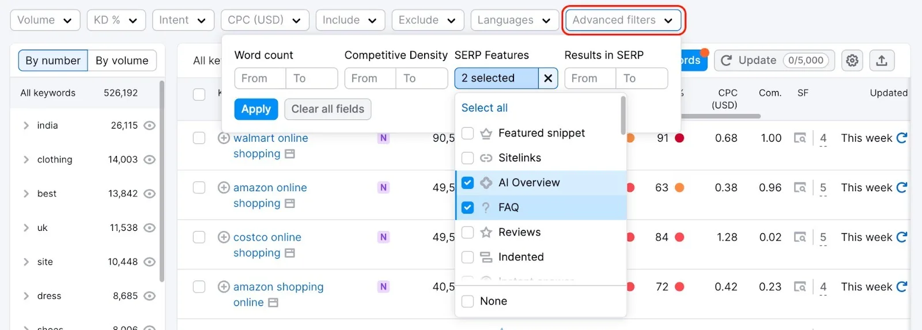This screenshot has width=922, height=330.
Task: Select all keywords with the header checkbox
Action: click(x=199, y=94)
